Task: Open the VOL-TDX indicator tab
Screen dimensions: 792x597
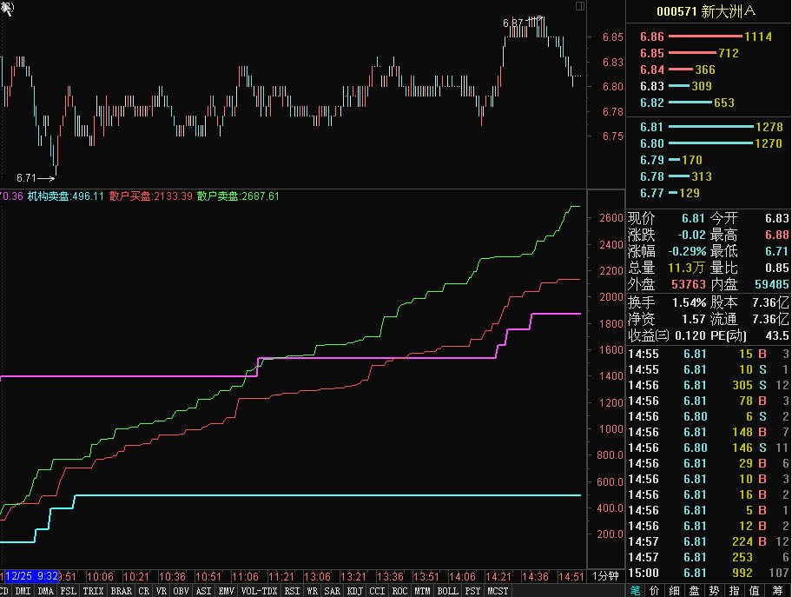Action: click(x=259, y=591)
